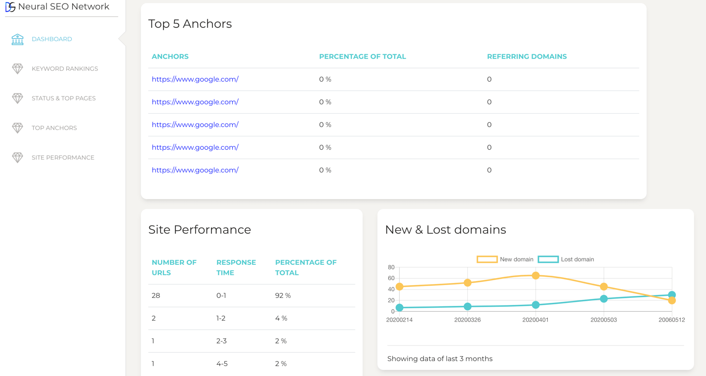Click PERCENTAGE OF TOTAL header in Site Performance
The width and height of the screenshot is (706, 376).
click(x=306, y=267)
